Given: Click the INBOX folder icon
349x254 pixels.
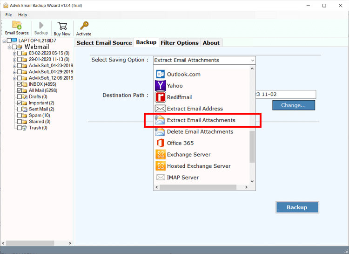Looking at the screenshot, I should [x=25, y=84].
